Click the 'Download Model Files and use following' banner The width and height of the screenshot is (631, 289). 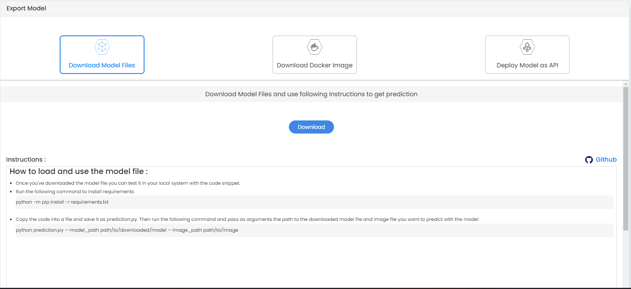(x=311, y=94)
